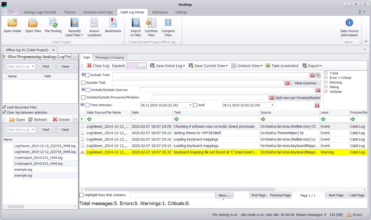The width and height of the screenshot is (371, 220).
Task: Click the horizontal scrollbar of the log grid
Action: pos(180,189)
